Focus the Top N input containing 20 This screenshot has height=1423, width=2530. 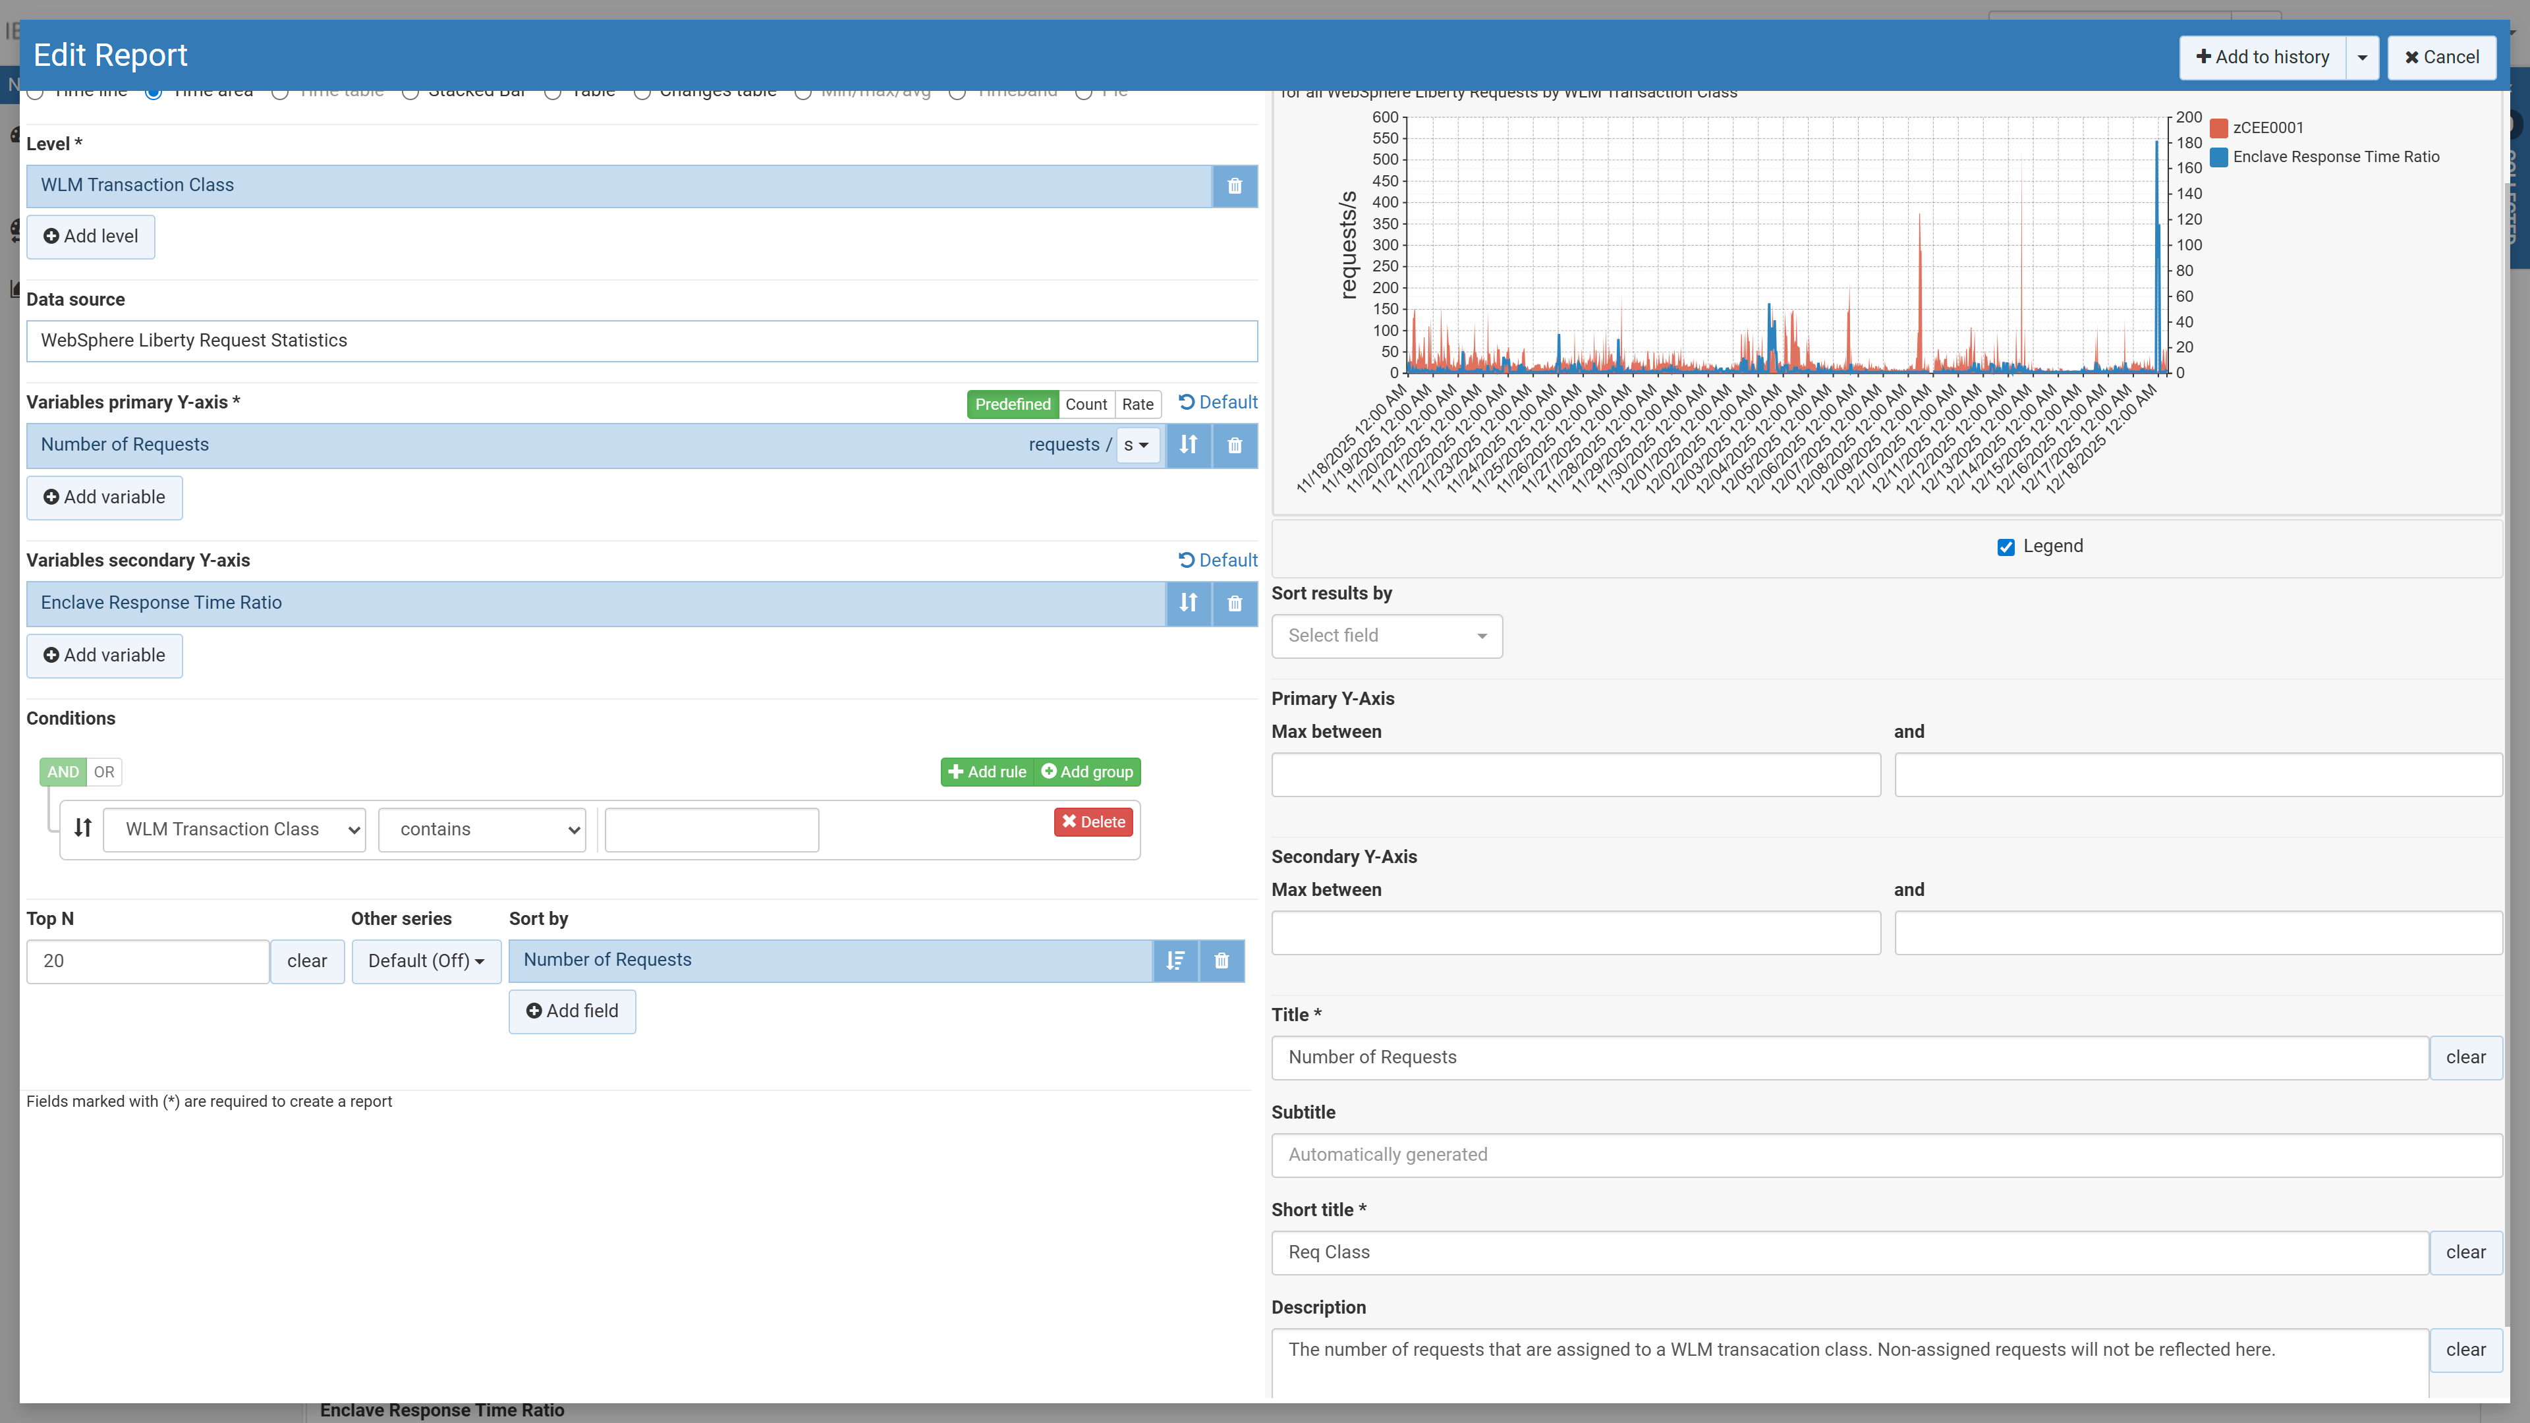[x=148, y=961]
